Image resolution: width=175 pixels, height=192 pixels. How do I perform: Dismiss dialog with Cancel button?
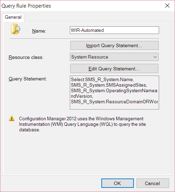tap(153, 183)
